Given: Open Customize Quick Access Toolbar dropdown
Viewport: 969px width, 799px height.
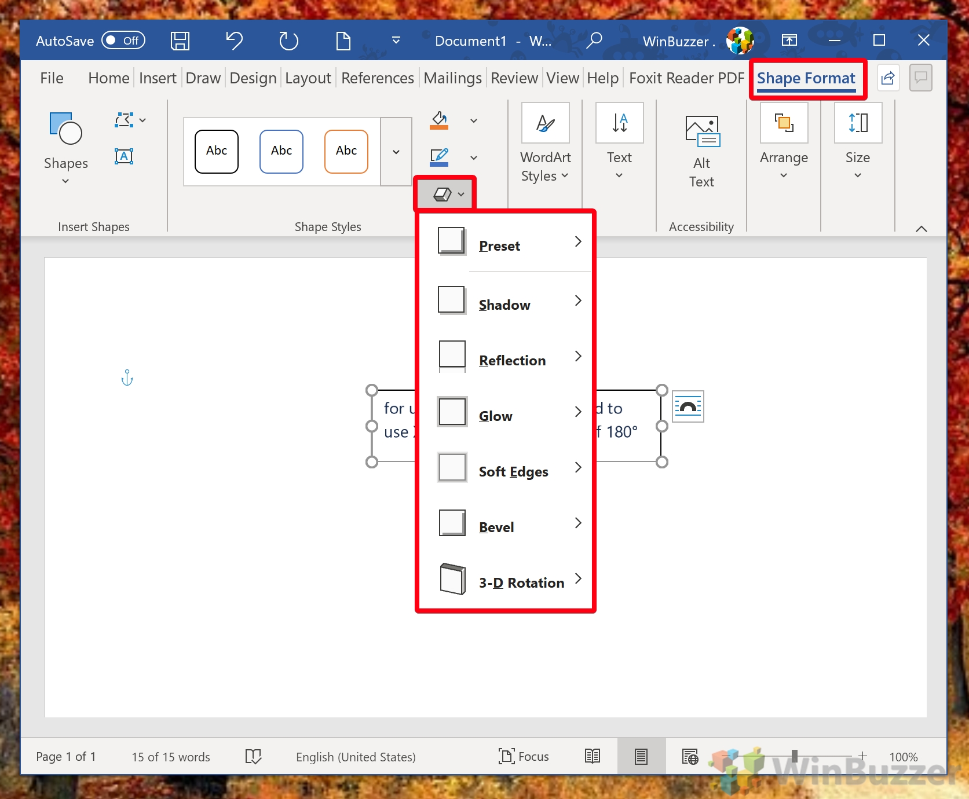Looking at the screenshot, I should pyautogui.click(x=396, y=41).
